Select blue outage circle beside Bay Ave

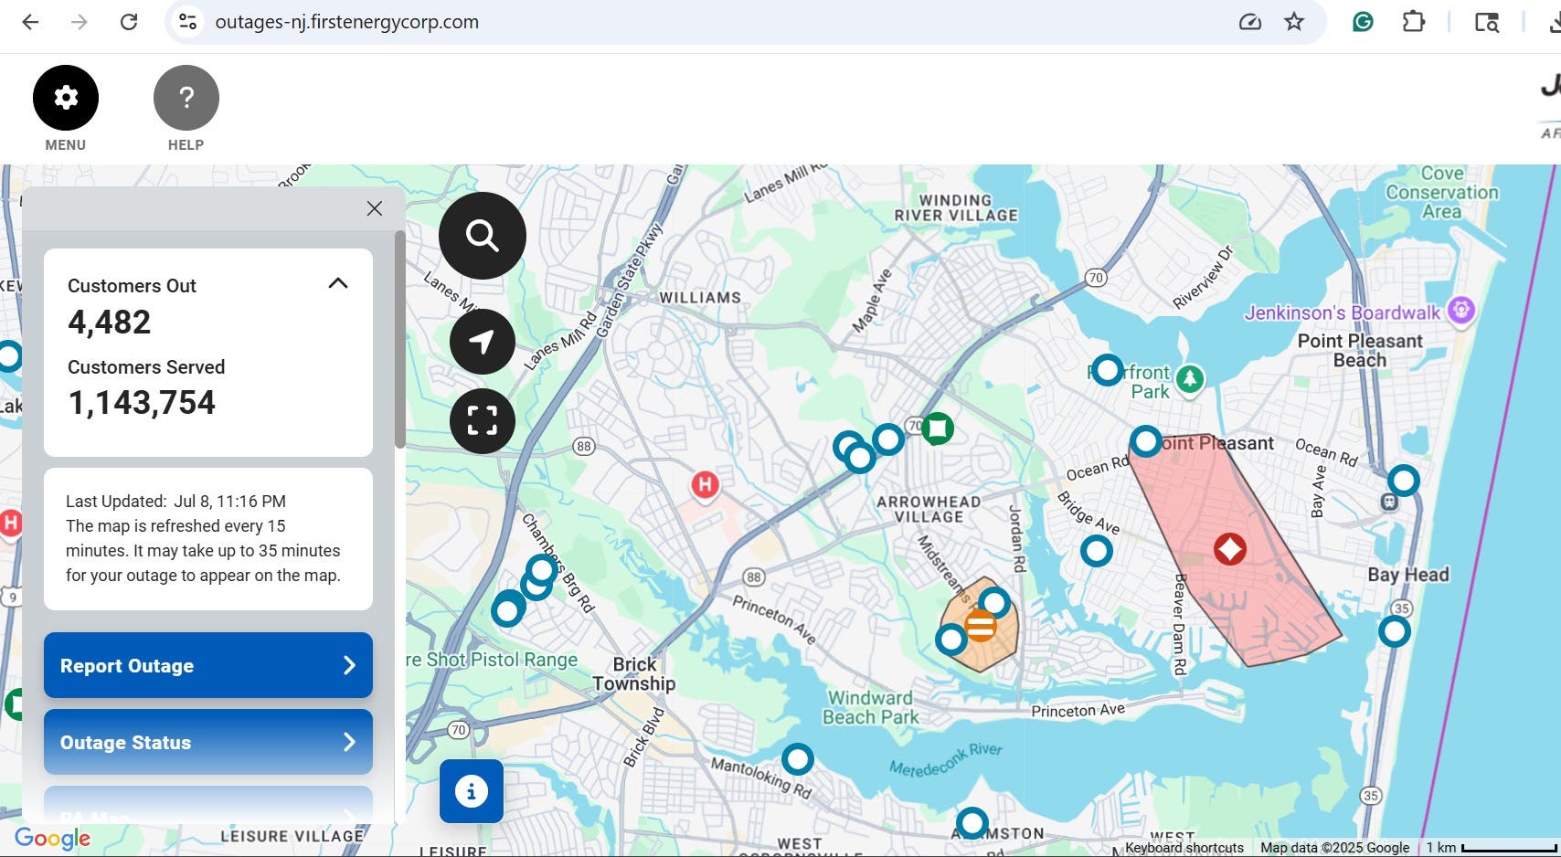1404,480
